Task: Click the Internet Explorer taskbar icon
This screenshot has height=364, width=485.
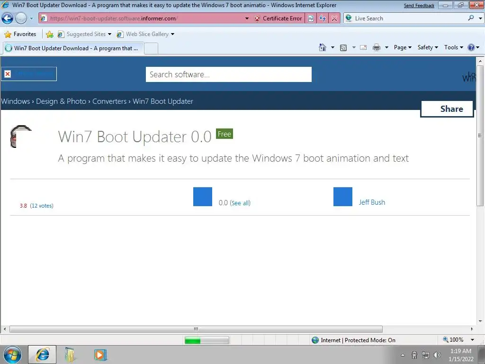Action: pyautogui.click(x=42, y=355)
